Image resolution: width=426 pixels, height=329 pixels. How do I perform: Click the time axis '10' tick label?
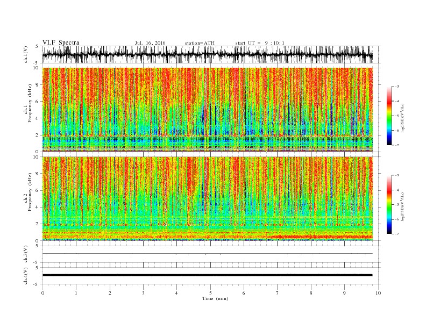(378, 293)
